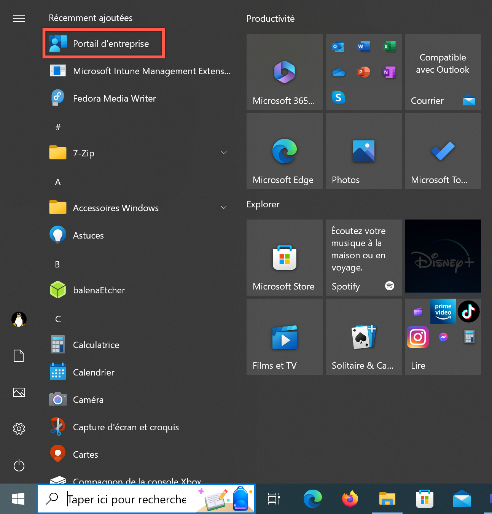
Task: Expand the start menu hamburger navigation
Action: pos(19,18)
